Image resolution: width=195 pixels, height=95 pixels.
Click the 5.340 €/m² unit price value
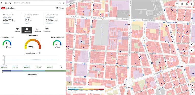coord(52,20)
